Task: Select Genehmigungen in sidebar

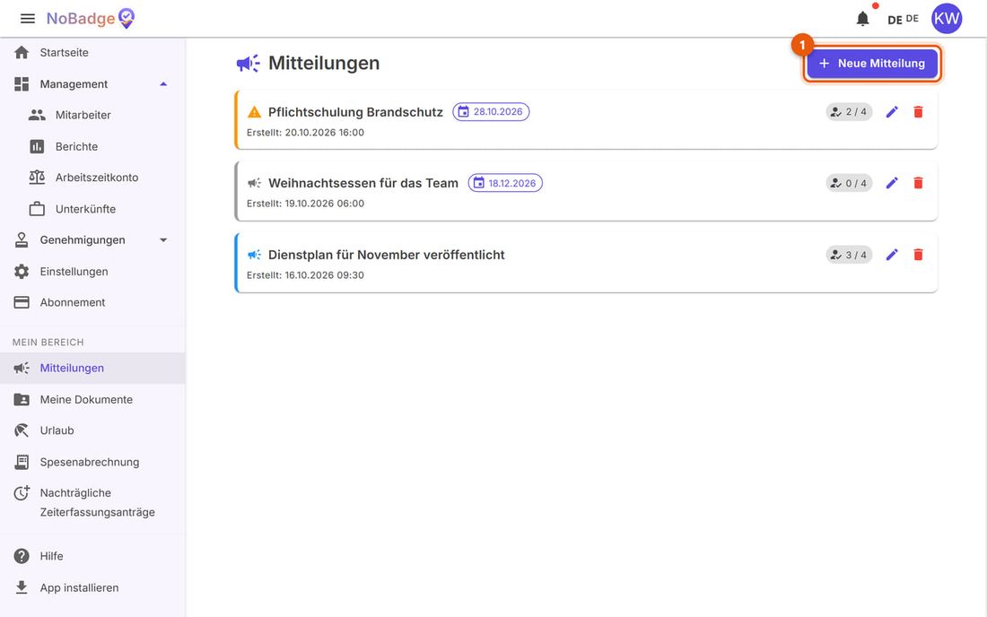Action: 83,240
